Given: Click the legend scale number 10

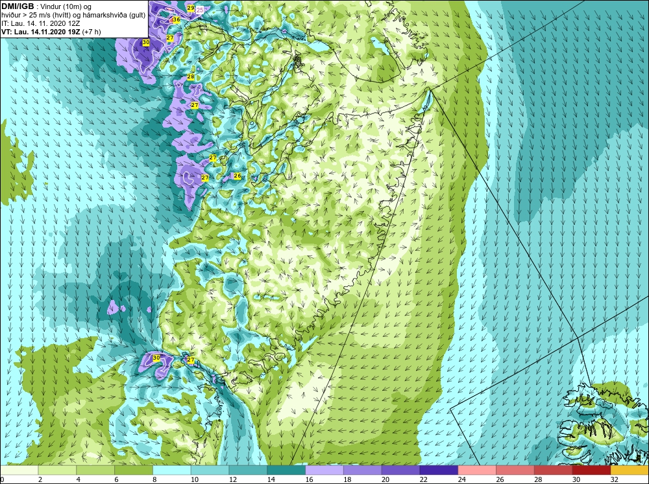Looking at the screenshot, I should coord(195,479).
